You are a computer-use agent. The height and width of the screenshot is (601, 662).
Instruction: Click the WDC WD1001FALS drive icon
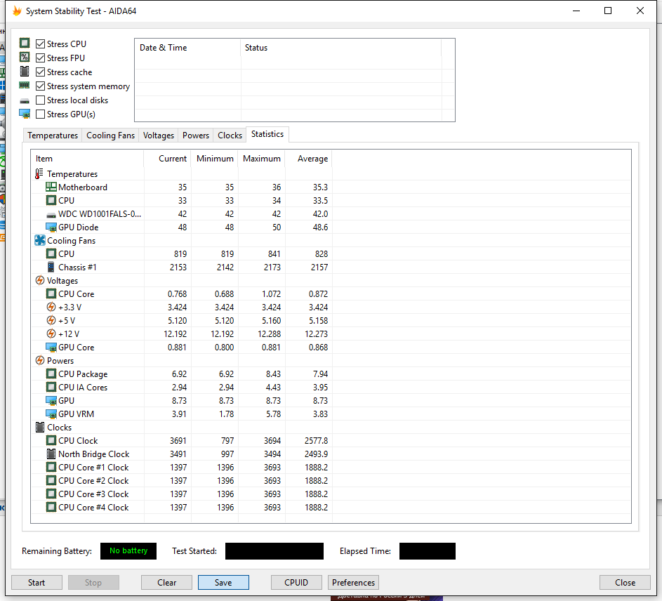pyautogui.click(x=51, y=215)
